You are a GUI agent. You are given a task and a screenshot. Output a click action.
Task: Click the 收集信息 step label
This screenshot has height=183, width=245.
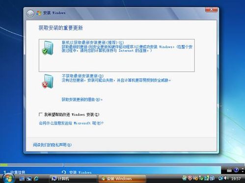[x=18, y=172]
